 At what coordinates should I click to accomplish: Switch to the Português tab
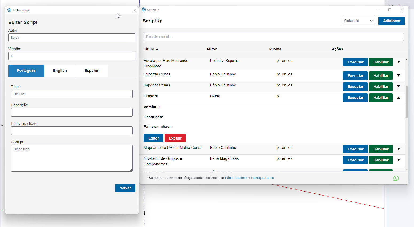tap(26, 71)
